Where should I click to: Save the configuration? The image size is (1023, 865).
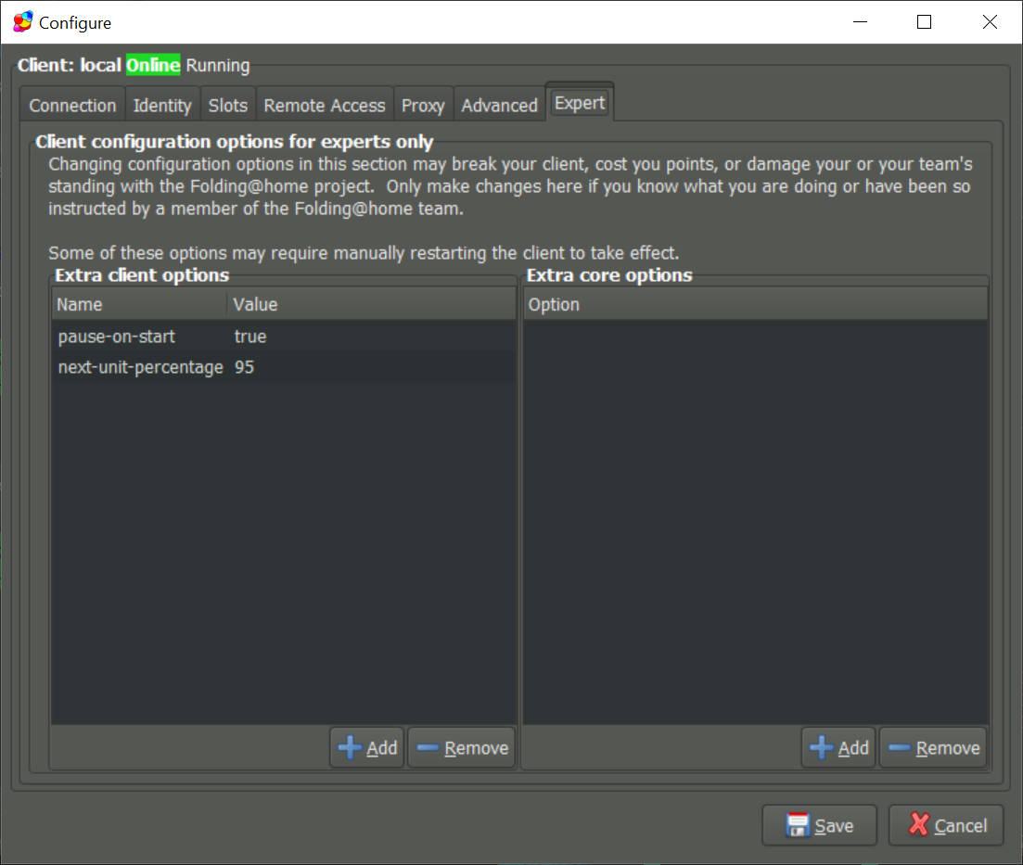820,825
